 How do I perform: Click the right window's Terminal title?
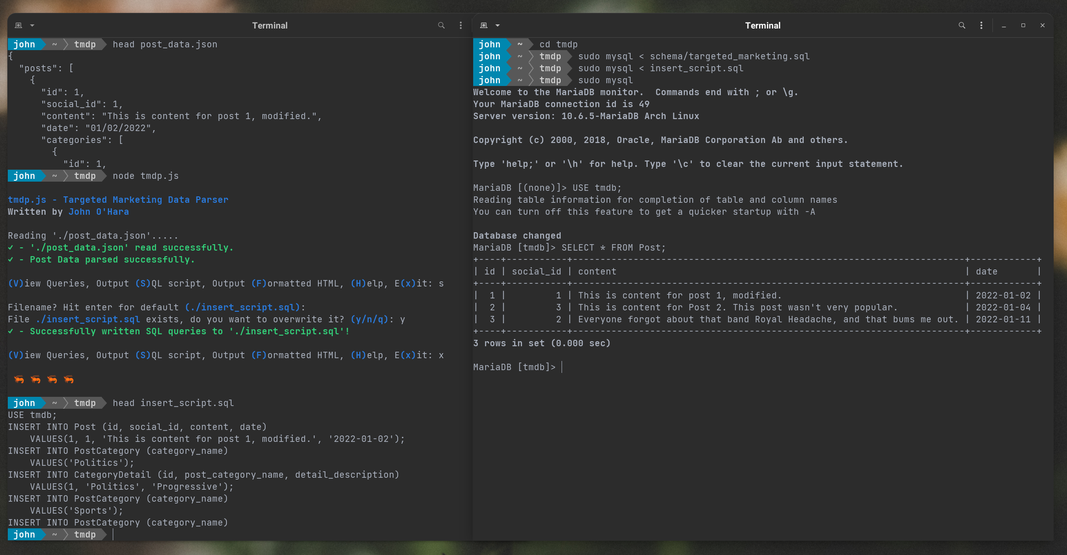(x=763, y=25)
